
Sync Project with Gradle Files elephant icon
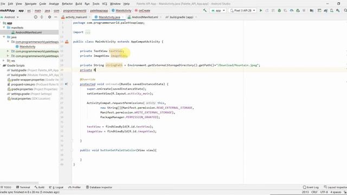(x=325, y=10)
